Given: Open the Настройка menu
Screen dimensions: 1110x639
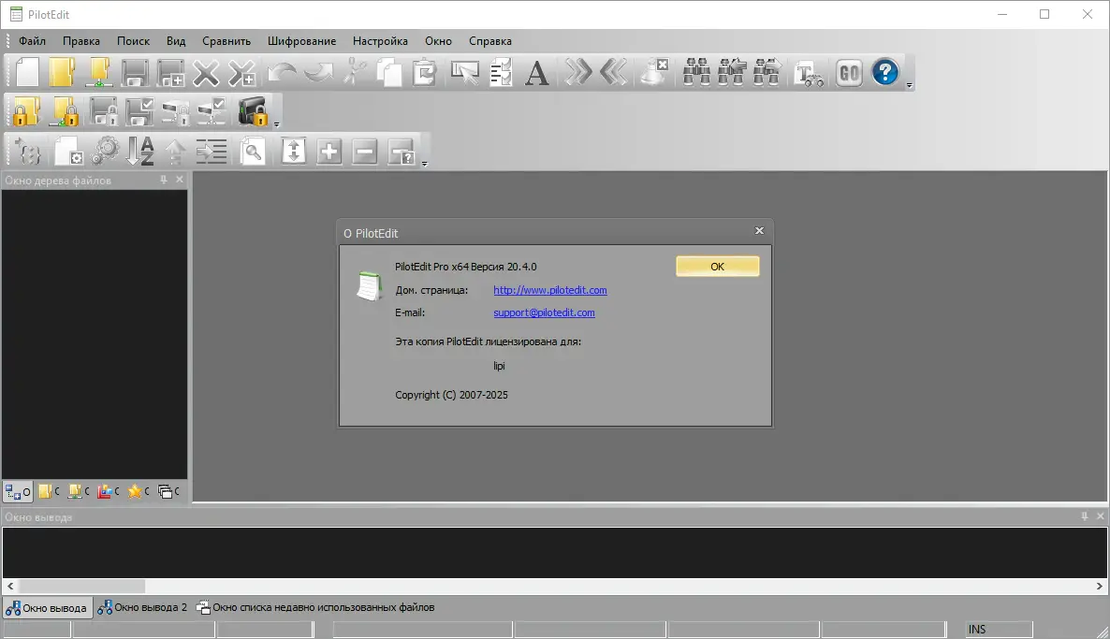Looking at the screenshot, I should coord(380,41).
